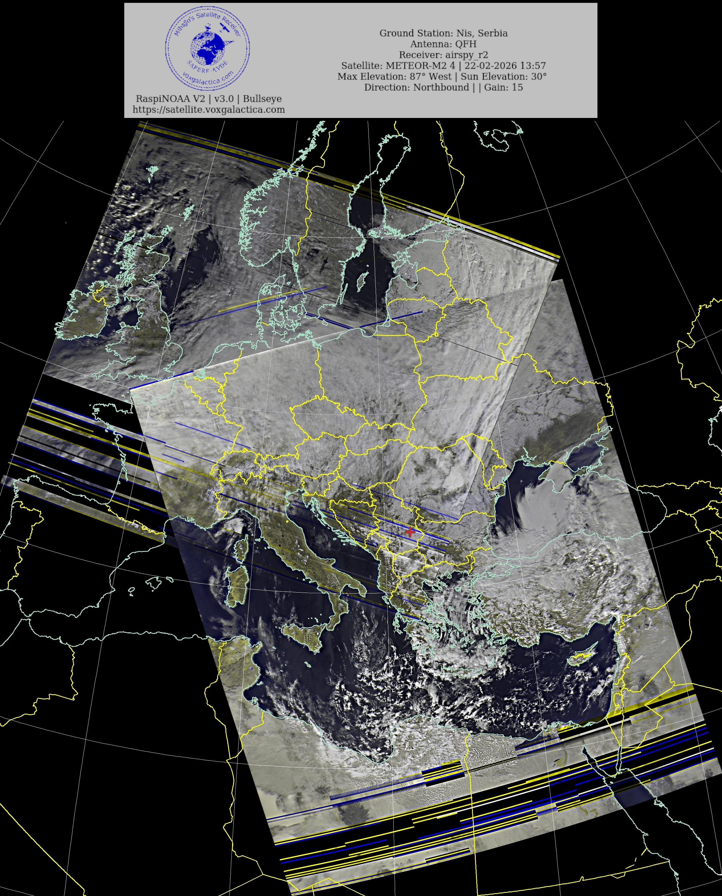Click the 'Antenna: QFH' text line
This screenshot has height=896, width=722.
(x=443, y=44)
